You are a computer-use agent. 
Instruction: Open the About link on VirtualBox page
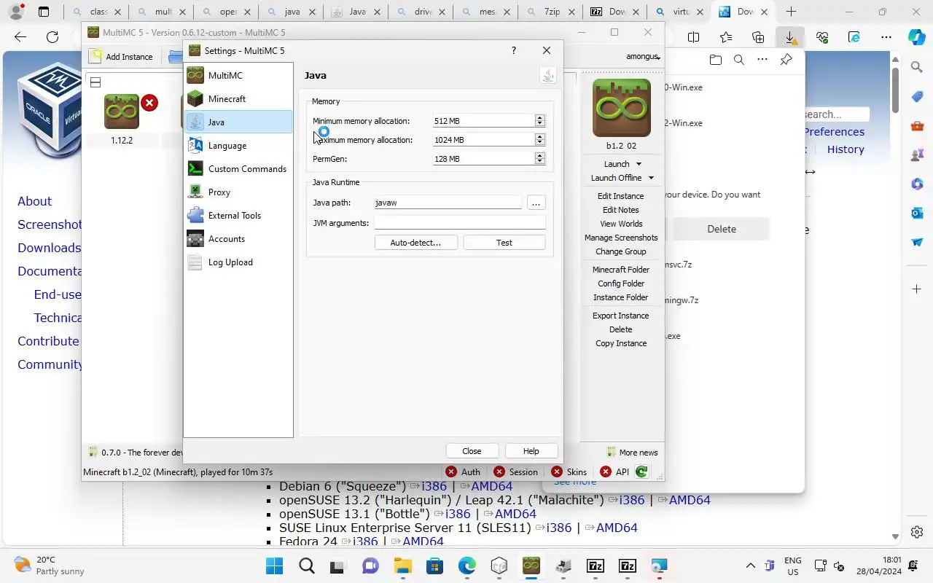tap(34, 201)
